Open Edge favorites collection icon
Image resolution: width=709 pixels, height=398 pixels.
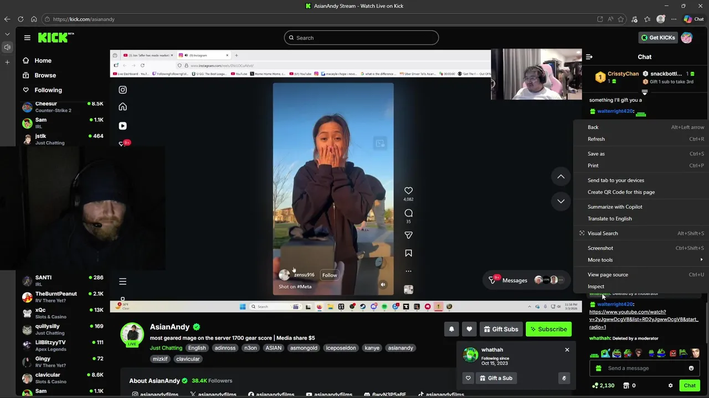tap(647, 19)
